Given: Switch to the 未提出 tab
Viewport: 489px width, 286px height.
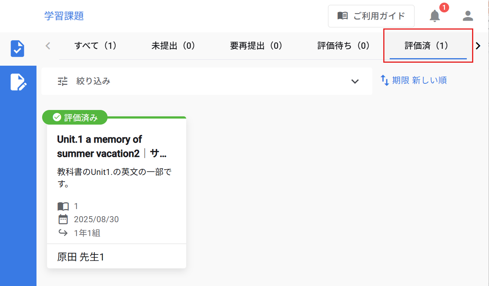Looking at the screenshot, I should pyautogui.click(x=173, y=45).
